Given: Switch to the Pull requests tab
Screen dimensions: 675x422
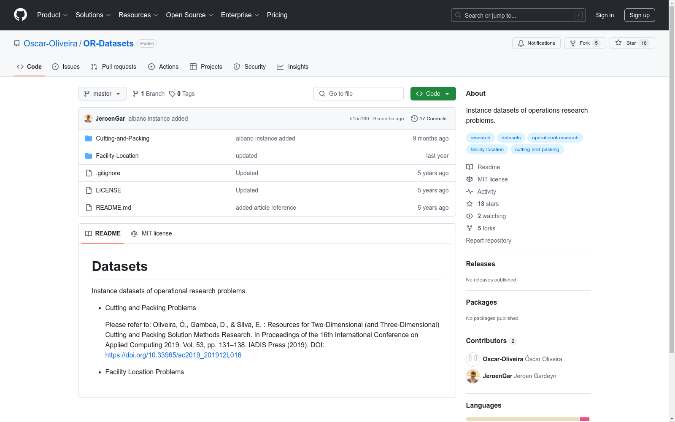Looking at the screenshot, I should tap(113, 67).
